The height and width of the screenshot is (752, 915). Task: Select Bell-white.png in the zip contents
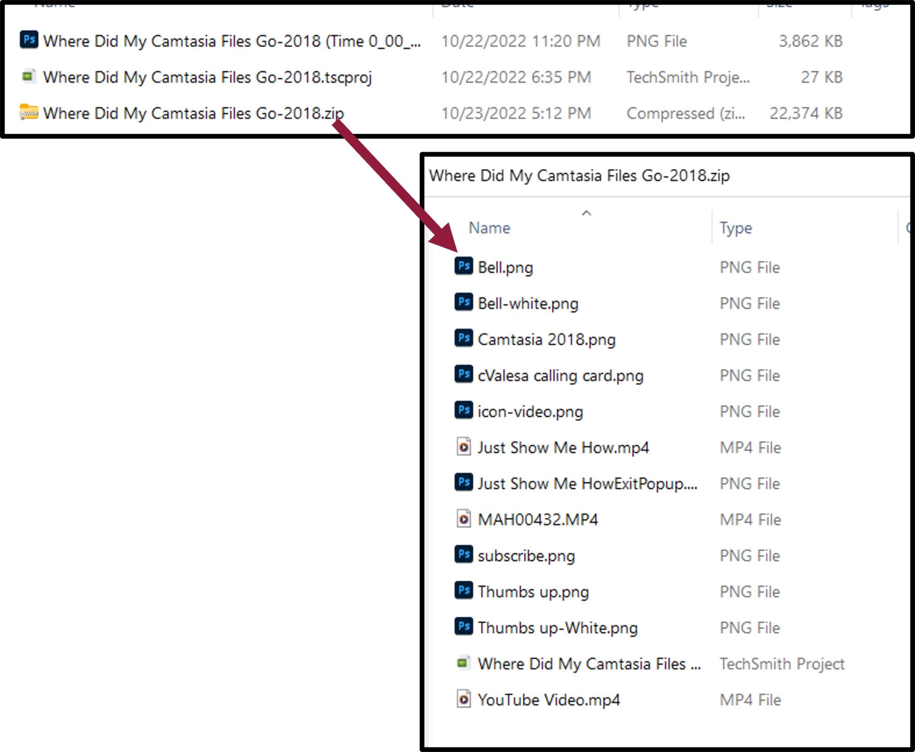pos(527,303)
